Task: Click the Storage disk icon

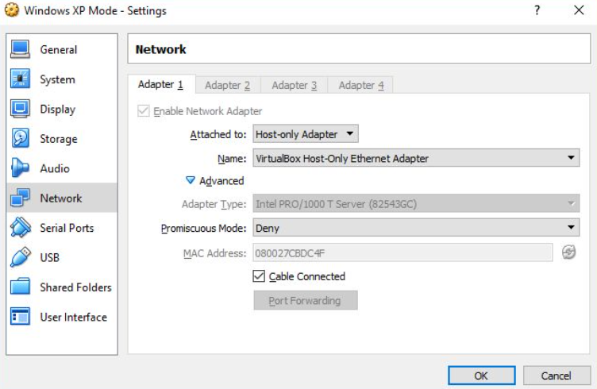Action: click(x=20, y=139)
